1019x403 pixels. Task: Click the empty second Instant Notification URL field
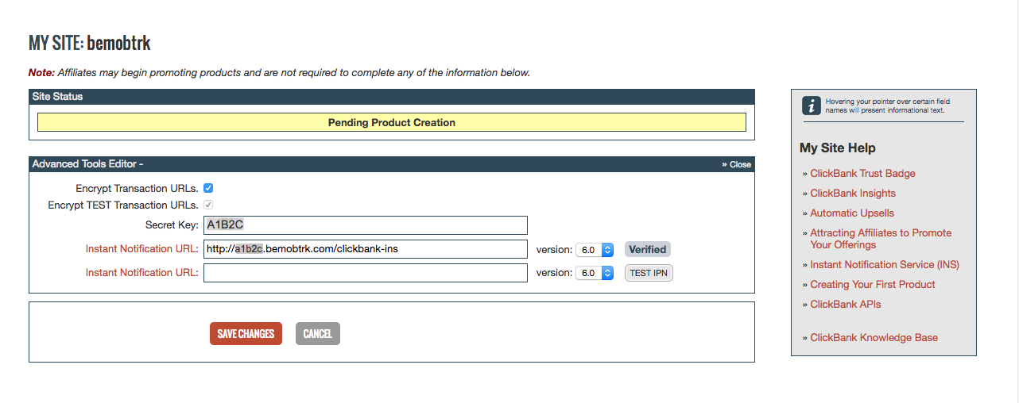(x=366, y=273)
